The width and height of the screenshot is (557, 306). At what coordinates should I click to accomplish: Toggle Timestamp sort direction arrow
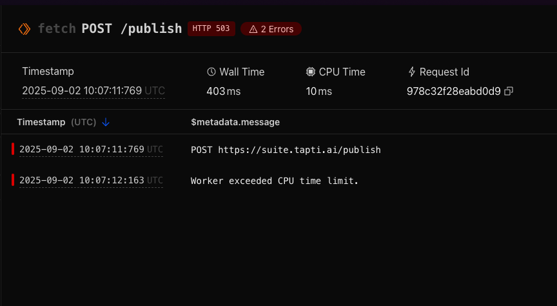(106, 122)
